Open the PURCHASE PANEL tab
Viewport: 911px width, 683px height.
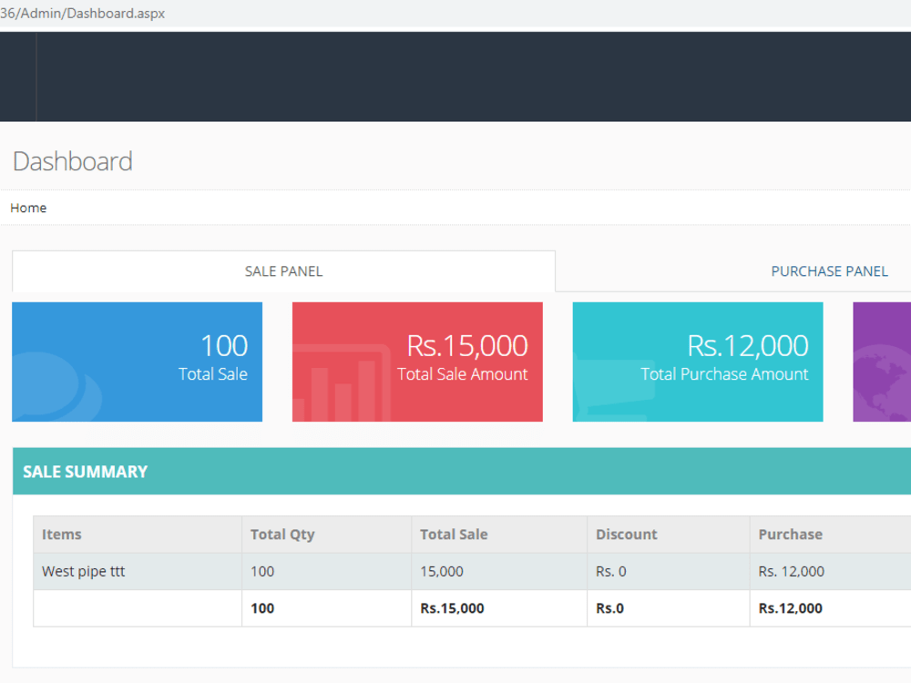[829, 271]
